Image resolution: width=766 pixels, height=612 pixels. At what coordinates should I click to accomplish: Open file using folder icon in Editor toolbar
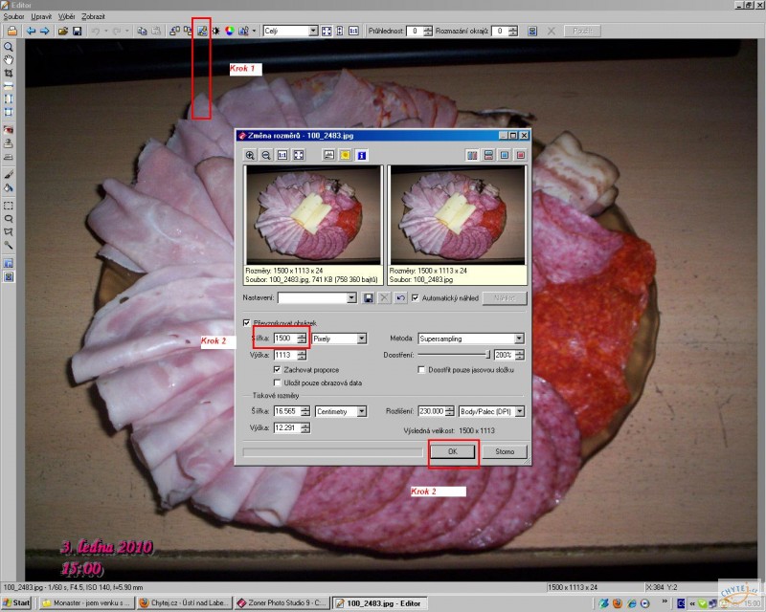[62, 32]
